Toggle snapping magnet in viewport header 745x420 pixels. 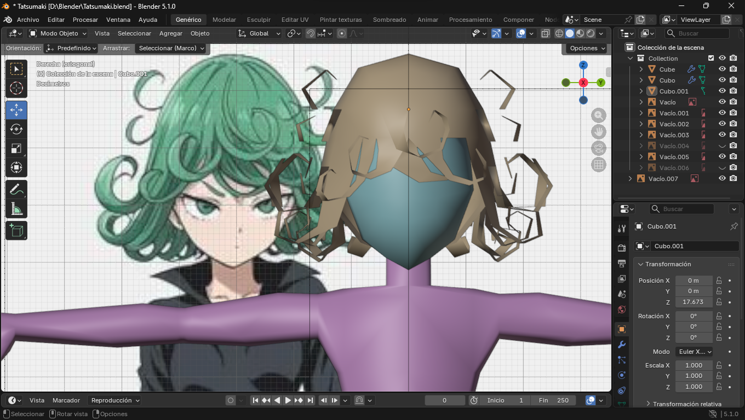[311, 33]
